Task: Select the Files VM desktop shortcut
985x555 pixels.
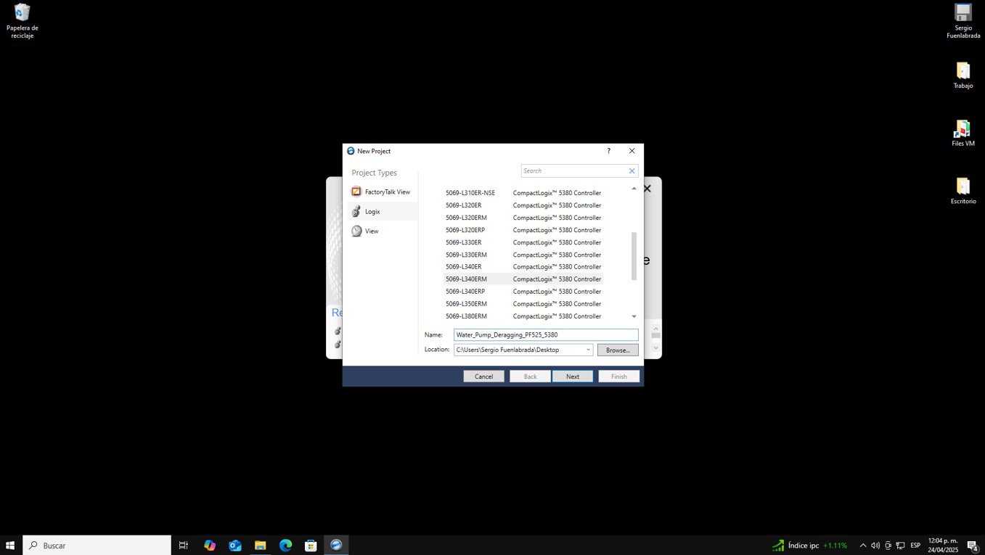Action: click(x=963, y=133)
